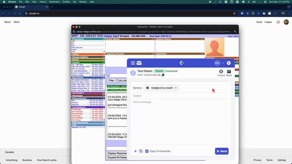Open the hamburger menu in Cortico panel
The image size is (292, 164).
click(133, 63)
